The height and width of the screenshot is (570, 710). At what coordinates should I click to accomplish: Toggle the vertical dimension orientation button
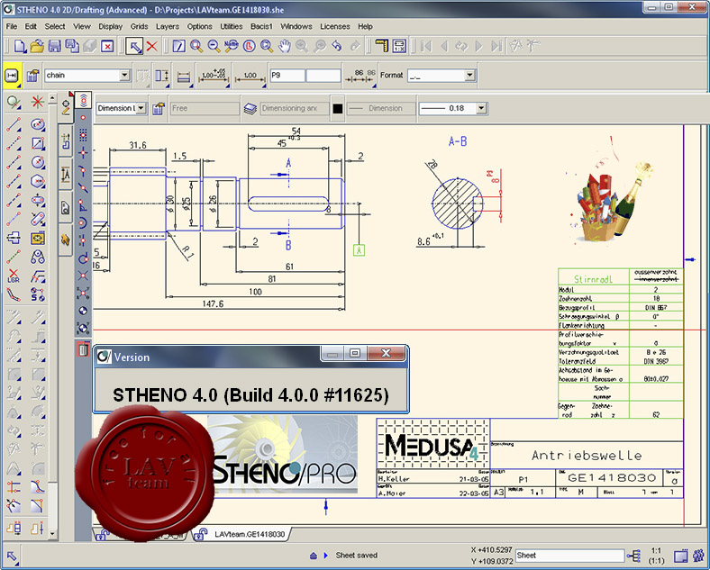tap(162, 76)
